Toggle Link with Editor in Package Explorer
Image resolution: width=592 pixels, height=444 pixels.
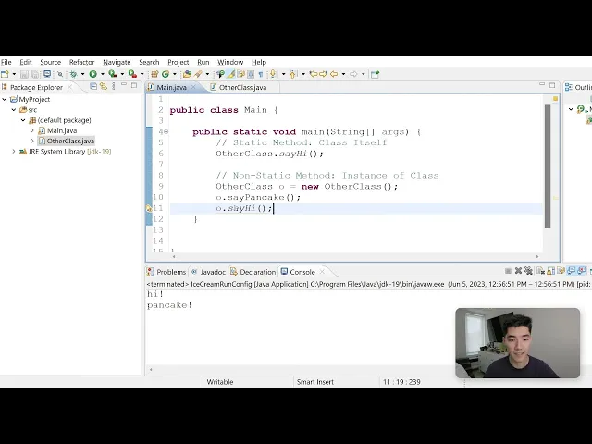coord(104,86)
